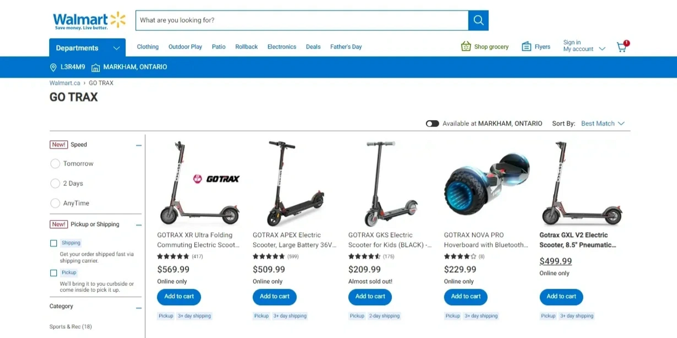The width and height of the screenshot is (677, 338).
Task: Click the Shop grocery basket icon
Action: 466,46
